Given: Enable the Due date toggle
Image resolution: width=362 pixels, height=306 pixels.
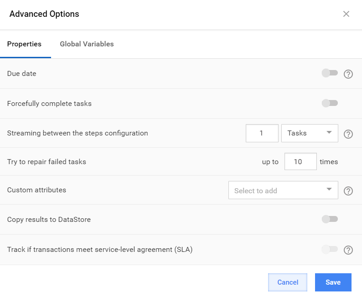Looking at the screenshot, I should coord(330,73).
